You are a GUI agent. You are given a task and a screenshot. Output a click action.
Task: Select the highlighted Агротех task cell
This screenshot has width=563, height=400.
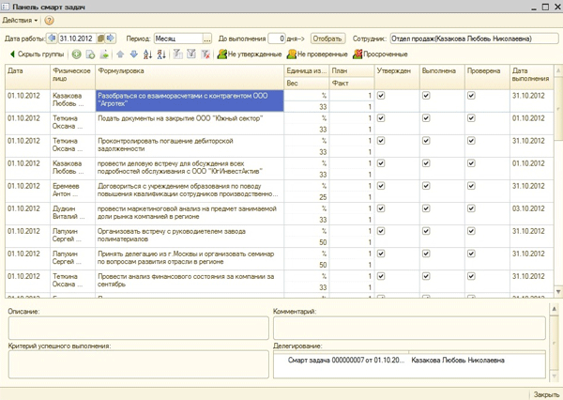click(x=190, y=100)
